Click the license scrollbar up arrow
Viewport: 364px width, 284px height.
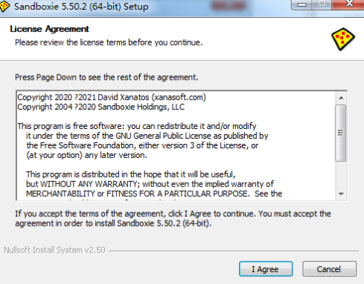pos(341,98)
